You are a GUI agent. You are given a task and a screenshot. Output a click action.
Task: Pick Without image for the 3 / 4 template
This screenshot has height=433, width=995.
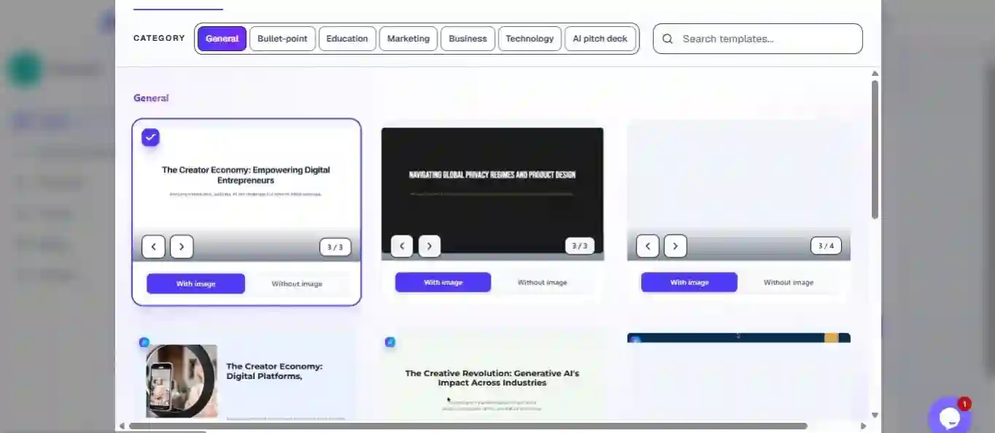[x=788, y=282]
